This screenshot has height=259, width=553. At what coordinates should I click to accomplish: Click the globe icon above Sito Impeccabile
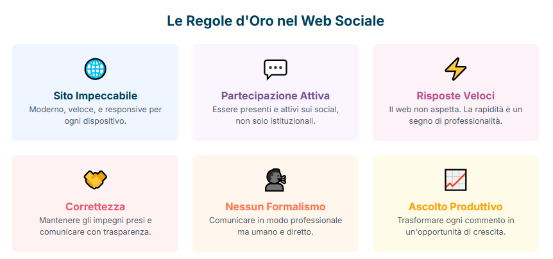coord(96,69)
